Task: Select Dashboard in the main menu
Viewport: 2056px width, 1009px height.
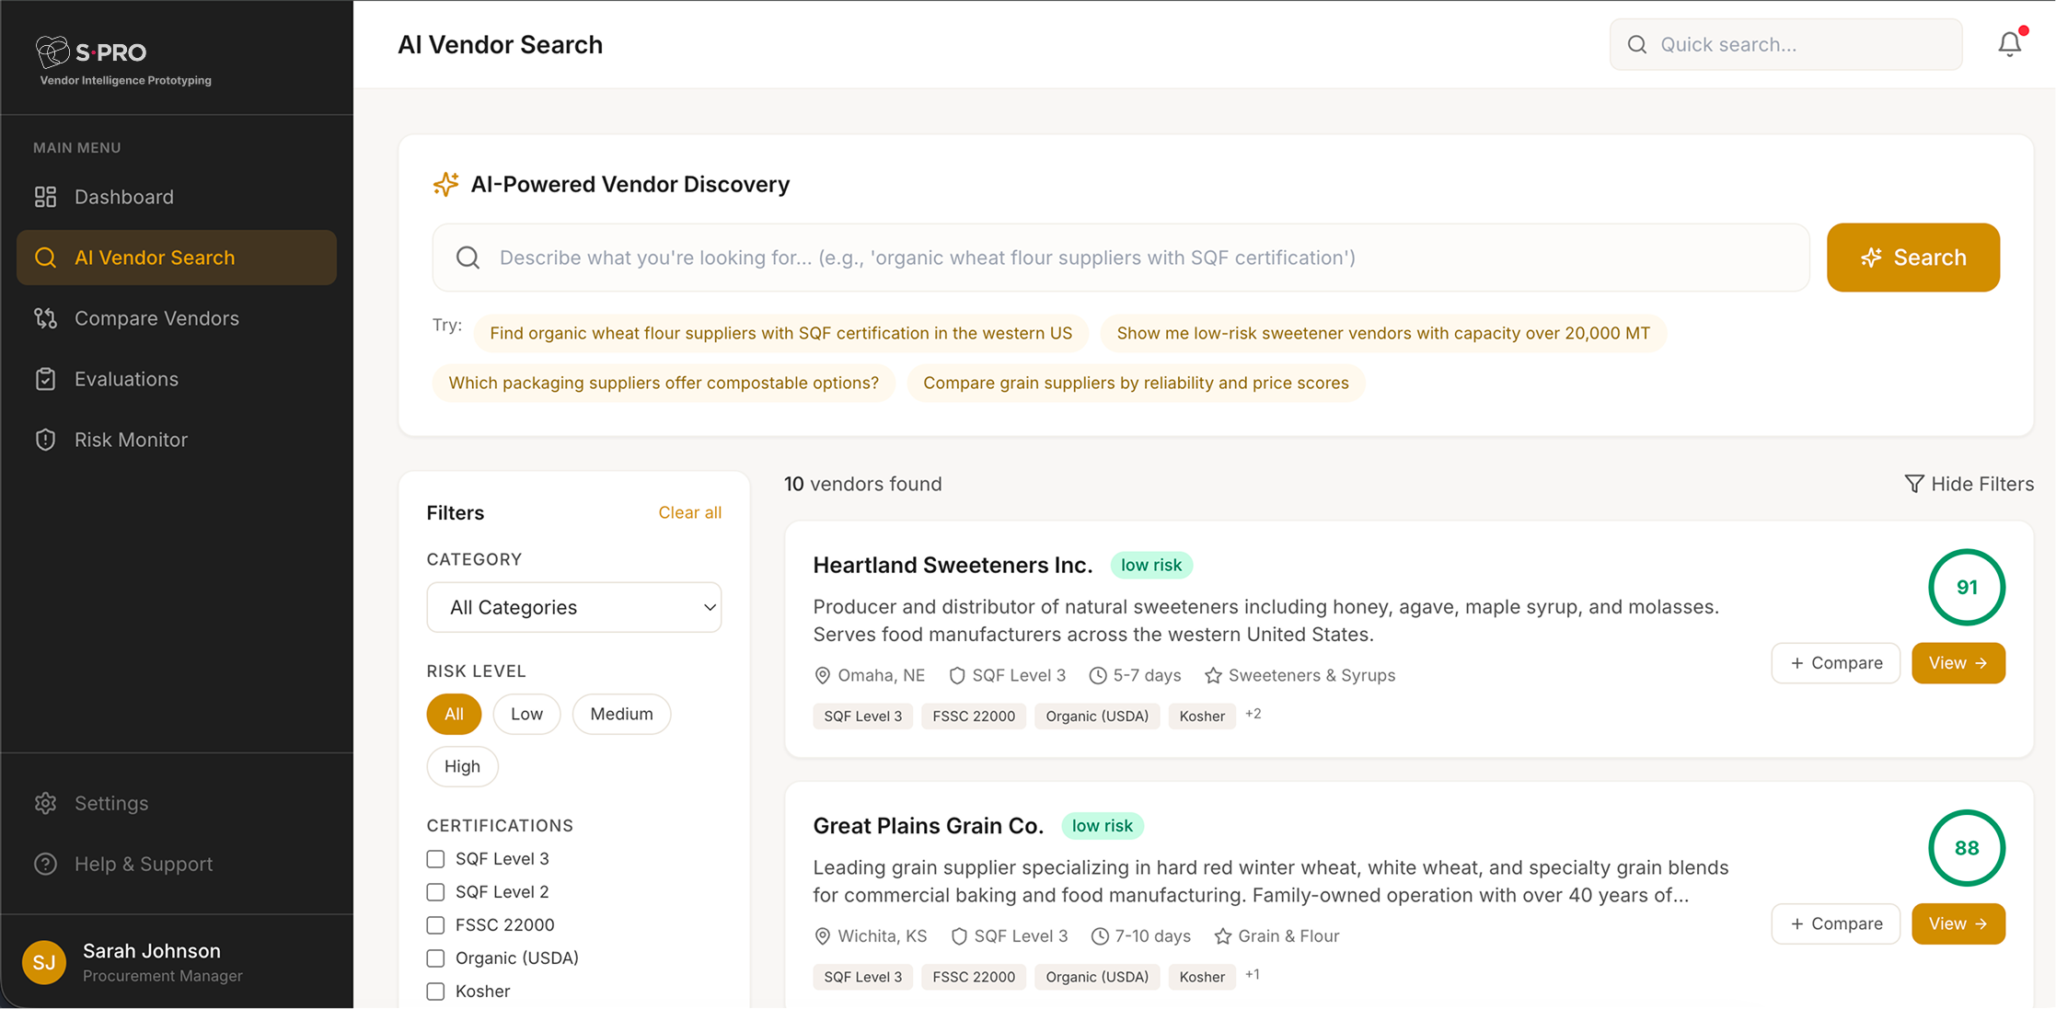Action: tap(124, 196)
